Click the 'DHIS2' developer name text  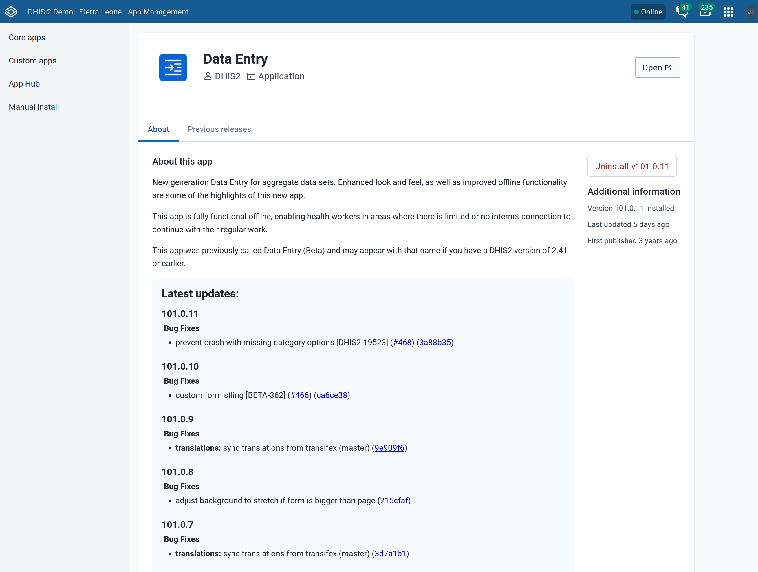[x=228, y=76]
